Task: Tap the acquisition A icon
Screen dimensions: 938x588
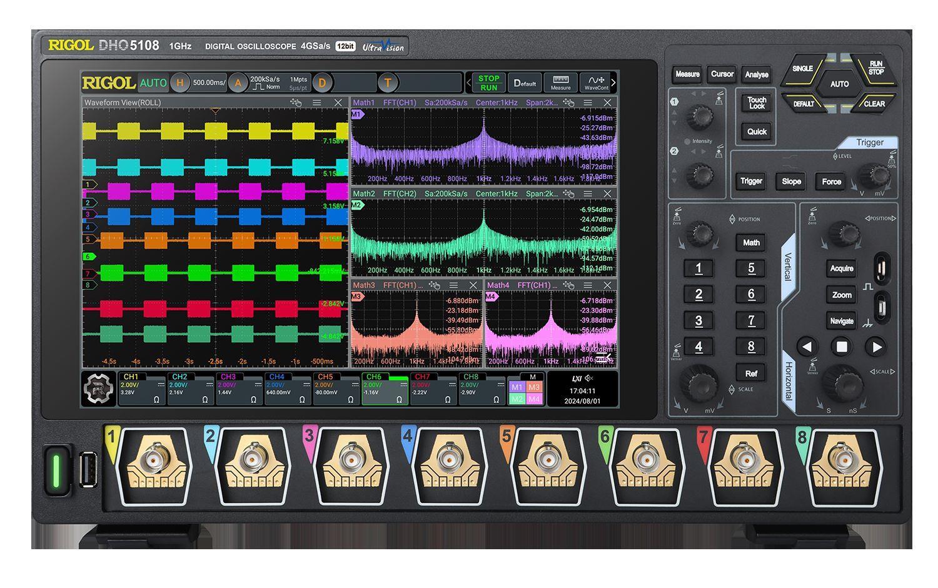Action: click(x=238, y=83)
